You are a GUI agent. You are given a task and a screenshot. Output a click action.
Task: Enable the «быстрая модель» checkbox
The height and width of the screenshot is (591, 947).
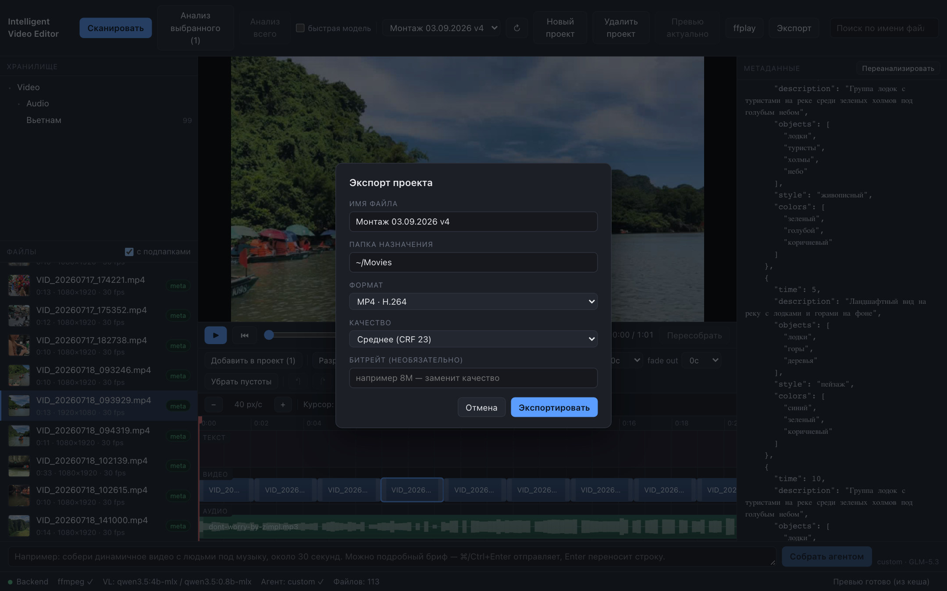pyautogui.click(x=300, y=28)
